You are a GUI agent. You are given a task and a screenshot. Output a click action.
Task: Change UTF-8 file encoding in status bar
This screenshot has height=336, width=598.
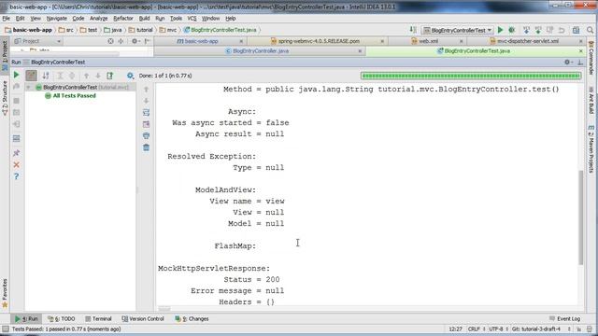tap(498, 329)
